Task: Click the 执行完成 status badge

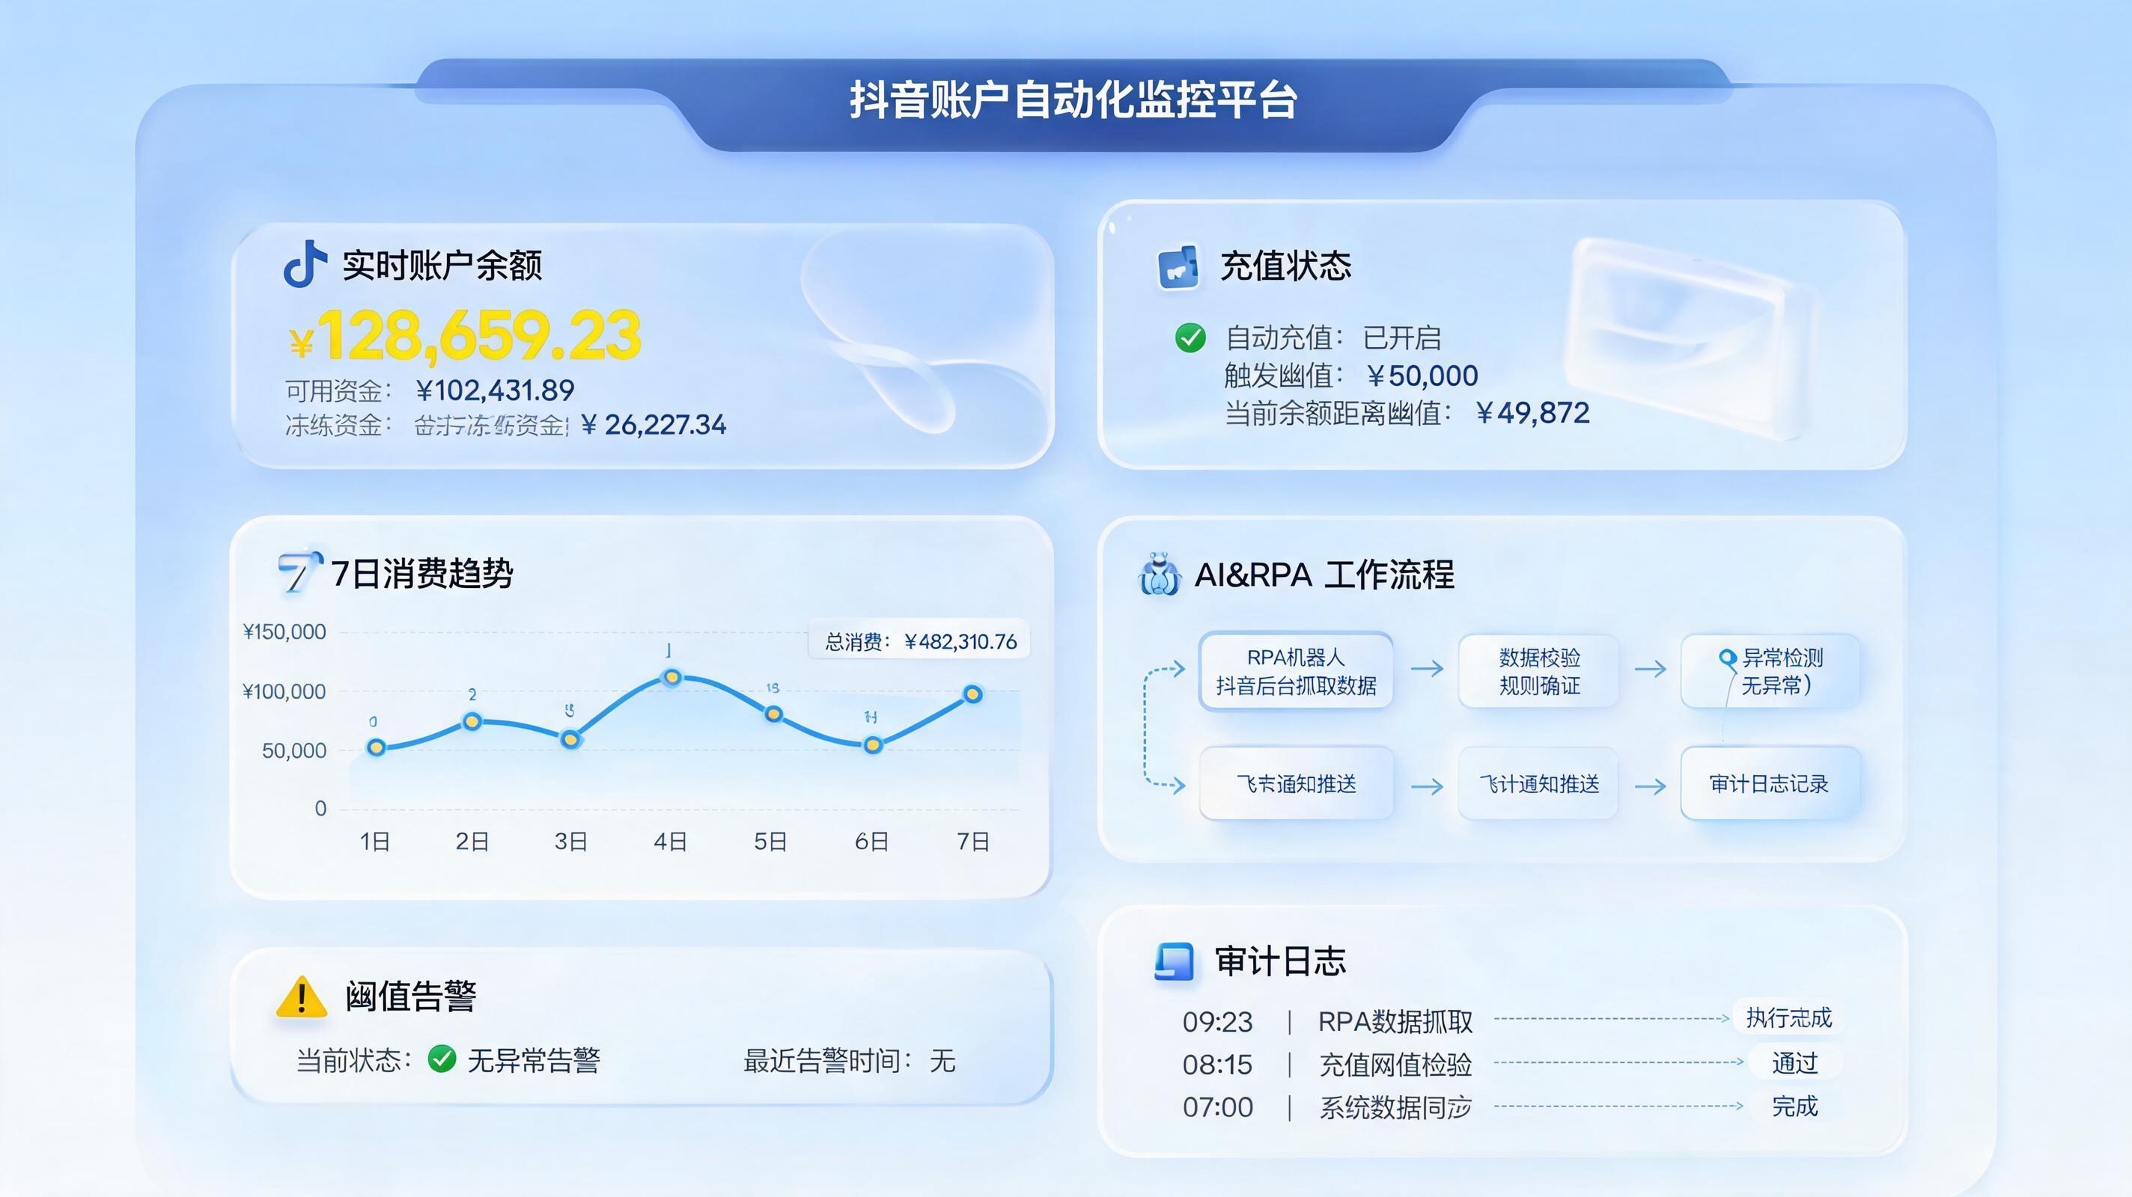Action: (x=1788, y=1017)
